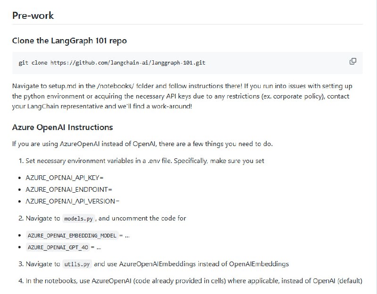Select the Azure OpenAI Instructions heading
The image size is (377, 294).
click(x=62, y=127)
